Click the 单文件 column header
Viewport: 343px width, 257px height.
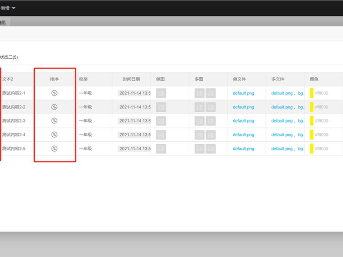(x=239, y=79)
